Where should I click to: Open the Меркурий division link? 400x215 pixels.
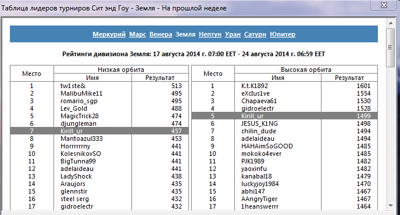pyautogui.click(x=109, y=34)
